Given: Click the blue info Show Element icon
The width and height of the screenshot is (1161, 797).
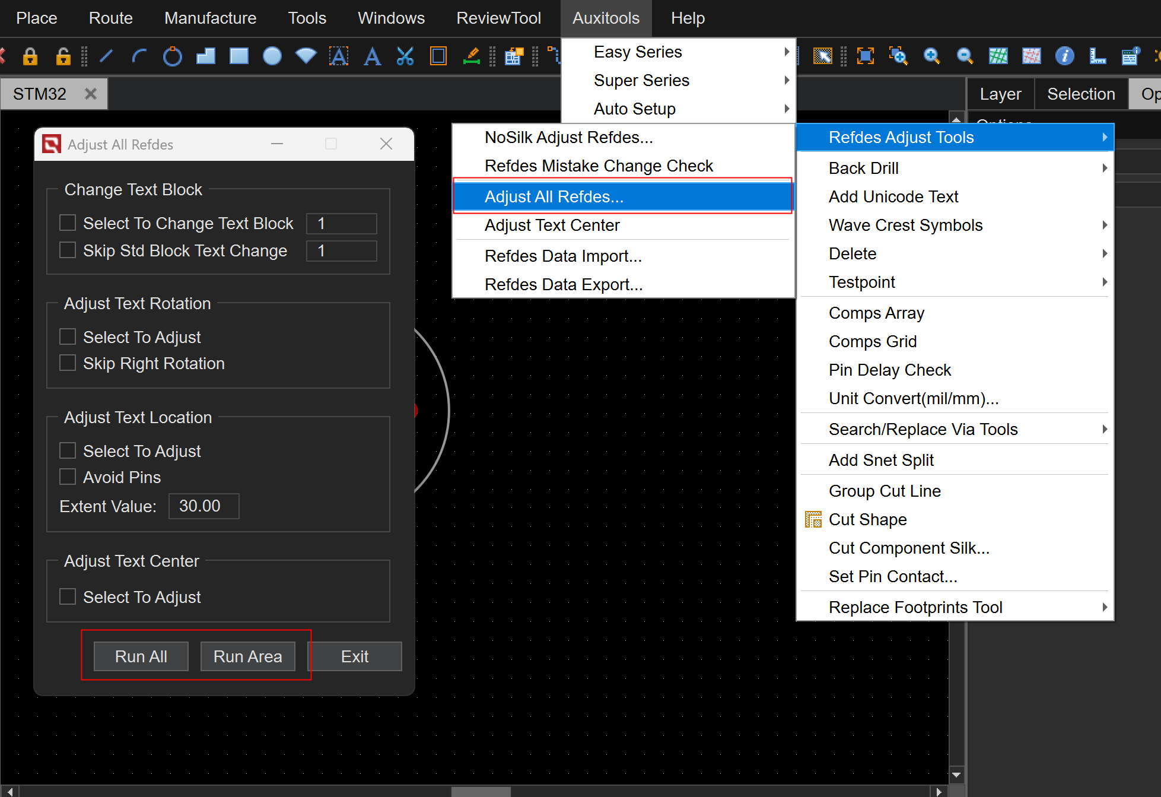Looking at the screenshot, I should (x=1064, y=56).
